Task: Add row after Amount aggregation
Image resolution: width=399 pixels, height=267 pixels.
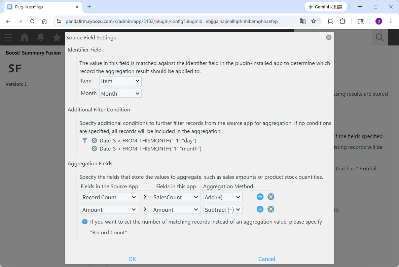Action: 260,209
